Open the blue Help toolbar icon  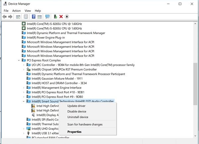[33, 17]
